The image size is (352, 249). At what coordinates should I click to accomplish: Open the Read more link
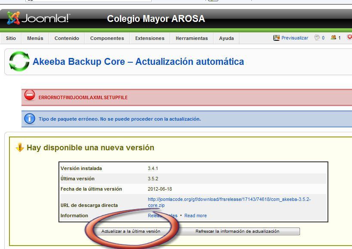click(196, 216)
